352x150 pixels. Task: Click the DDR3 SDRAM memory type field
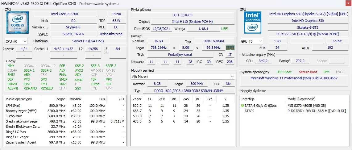coord(214,41)
